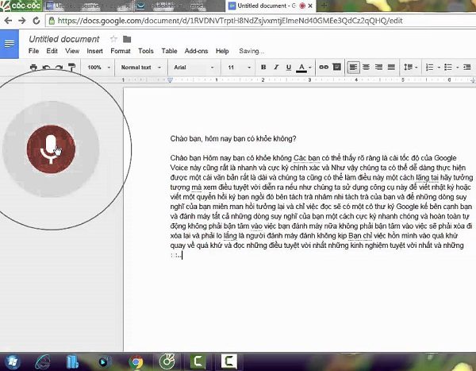Screen dimensions: 476x371
Task: Toggle italic formatting
Action: click(x=278, y=68)
